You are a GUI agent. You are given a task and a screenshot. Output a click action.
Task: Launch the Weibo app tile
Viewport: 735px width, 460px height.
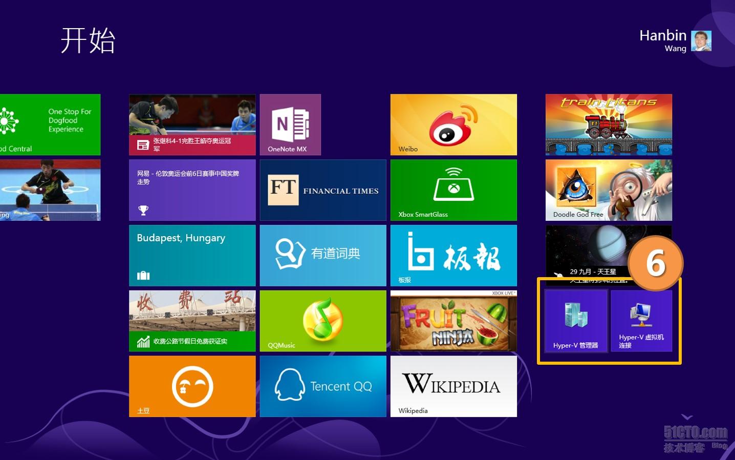453,124
